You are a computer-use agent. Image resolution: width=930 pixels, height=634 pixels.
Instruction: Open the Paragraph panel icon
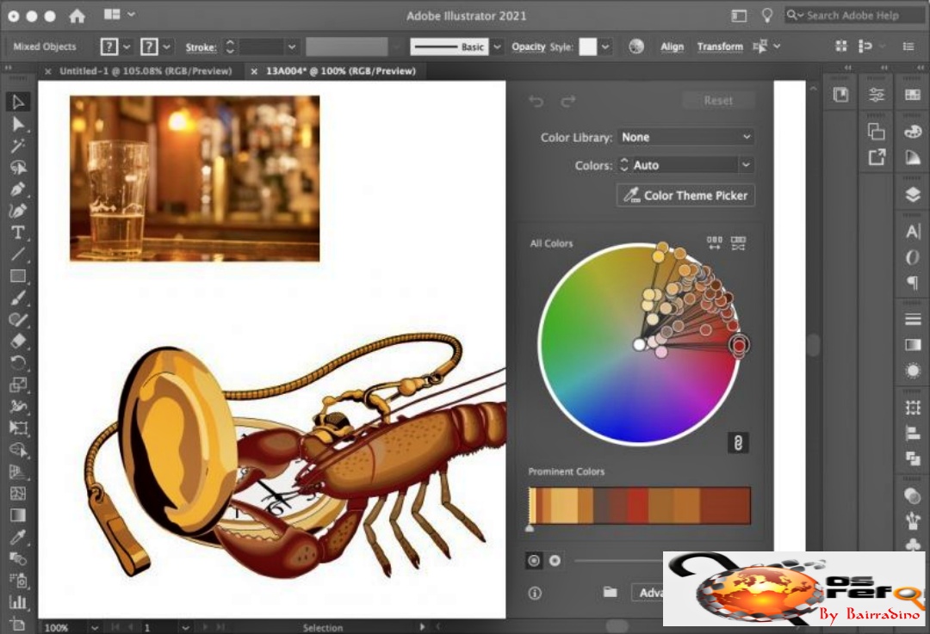pos(913,282)
